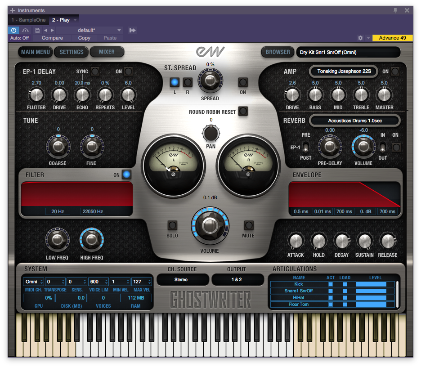The height and width of the screenshot is (367, 421).
Task: Turn on the AMP ON toggle
Action: 395,72
